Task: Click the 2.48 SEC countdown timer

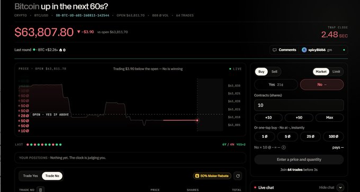Action: coord(334,35)
